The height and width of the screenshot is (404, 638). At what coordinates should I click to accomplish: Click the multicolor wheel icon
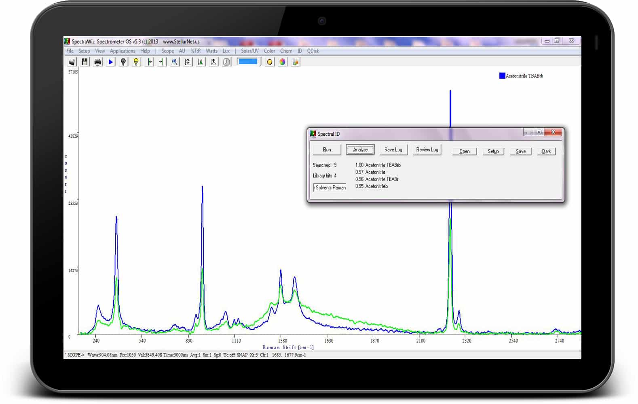pos(283,62)
